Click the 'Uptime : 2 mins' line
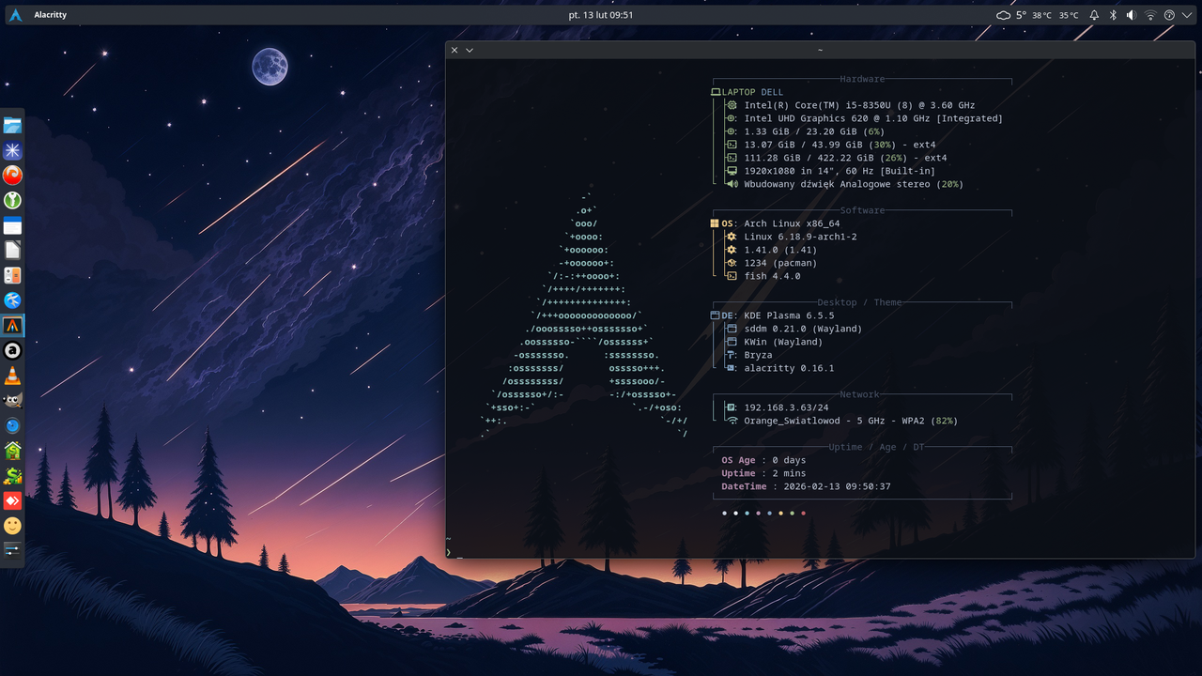 pyautogui.click(x=763, y=473)
